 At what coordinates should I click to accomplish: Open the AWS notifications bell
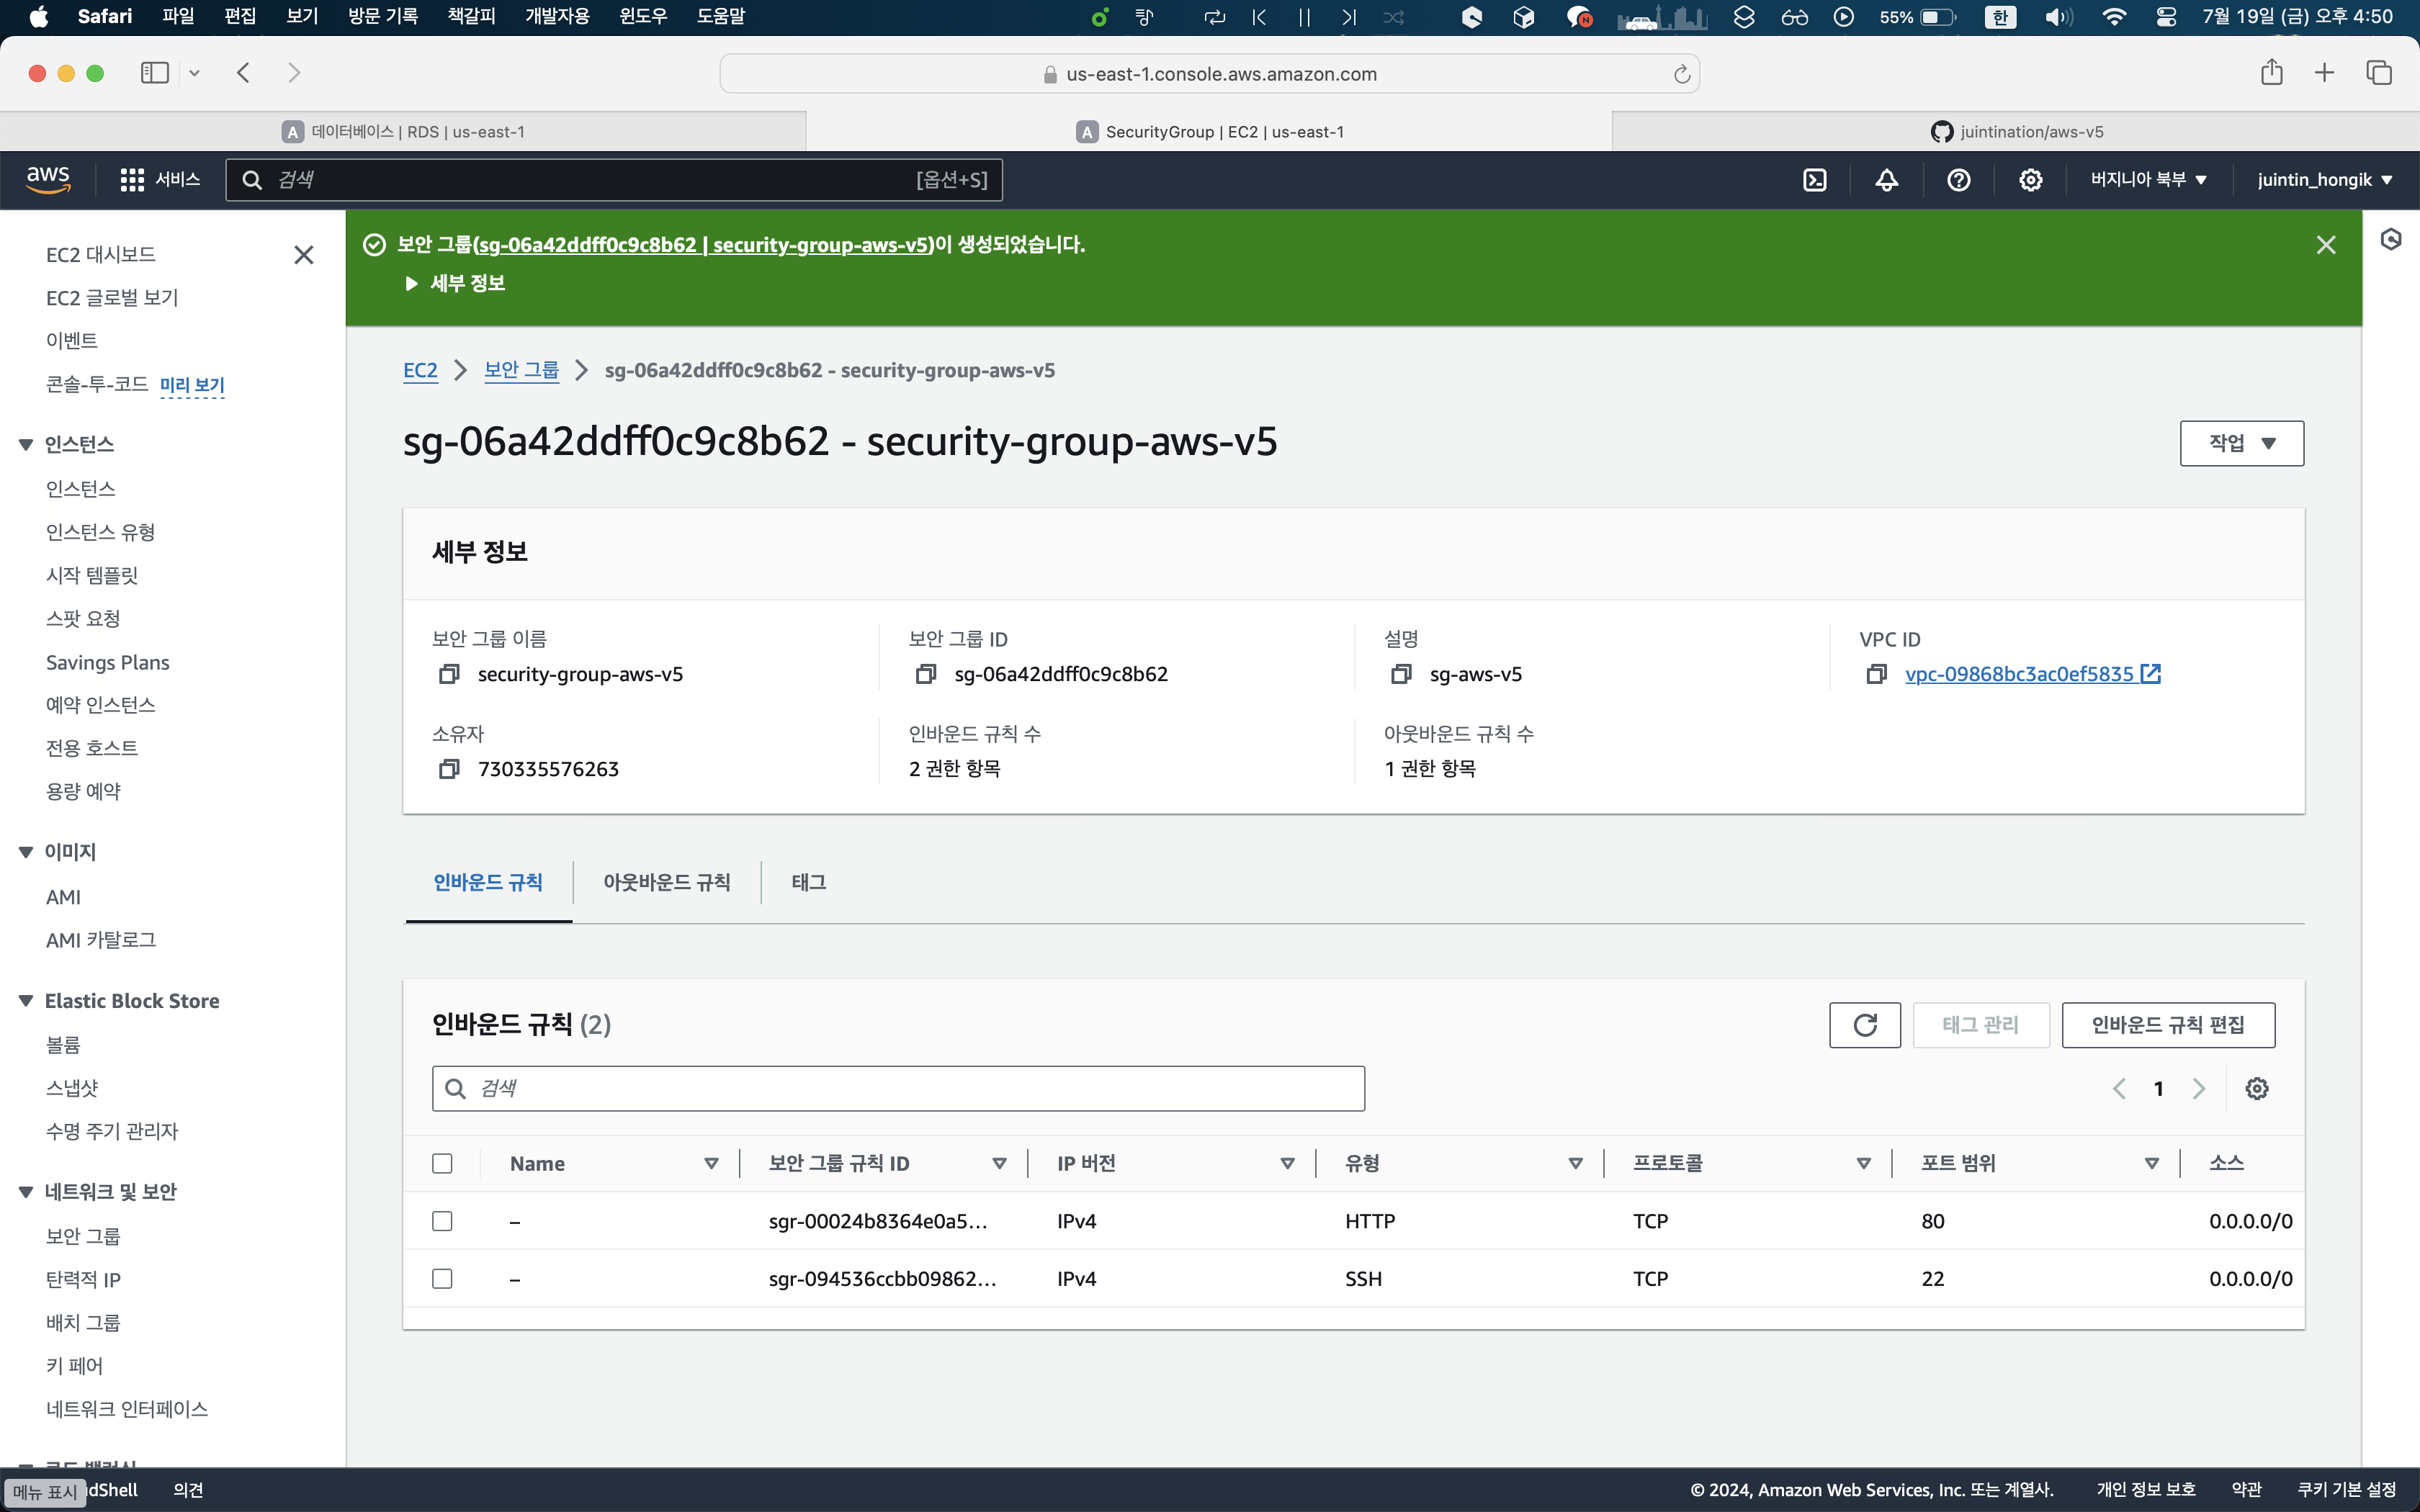point(1886,180)
